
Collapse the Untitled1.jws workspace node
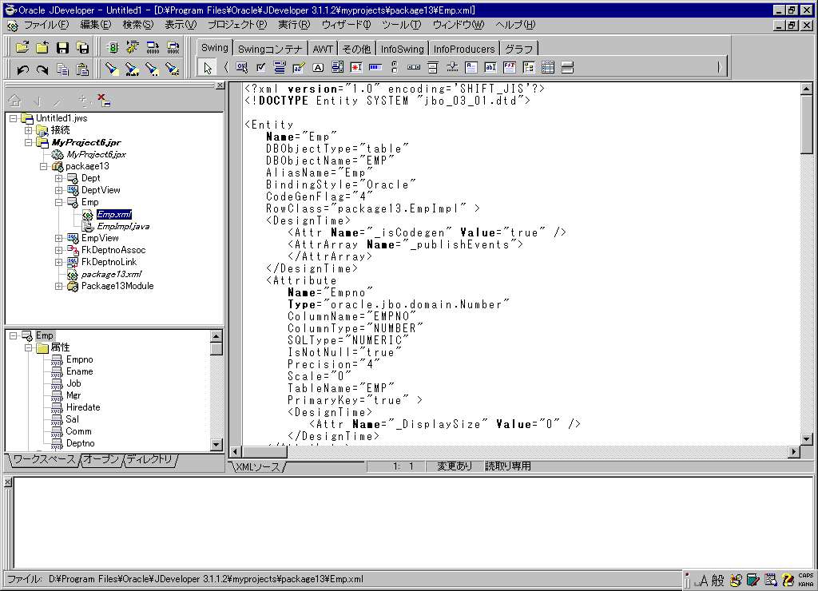coord(14,118)
